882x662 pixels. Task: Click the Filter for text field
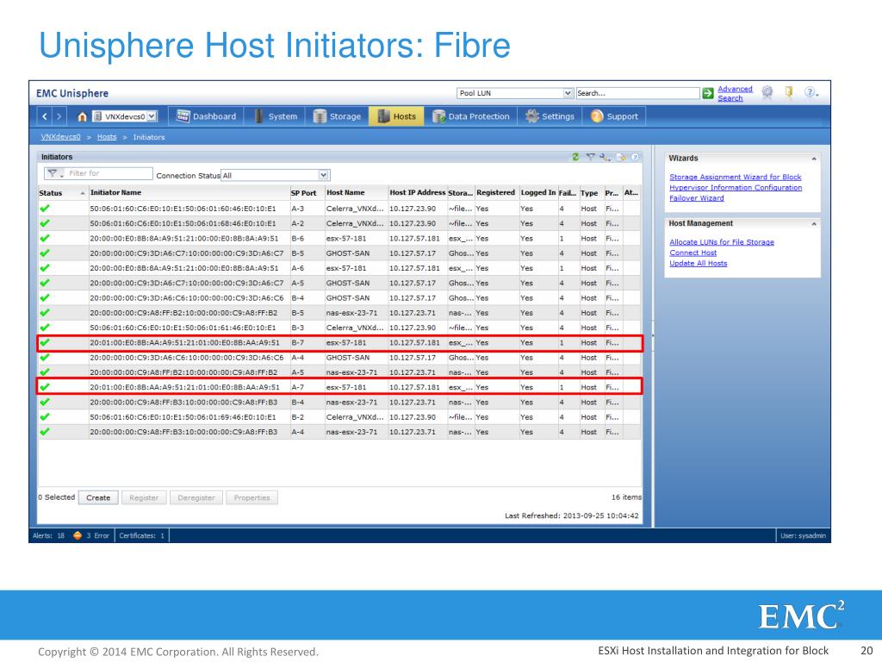coord(109,173)
